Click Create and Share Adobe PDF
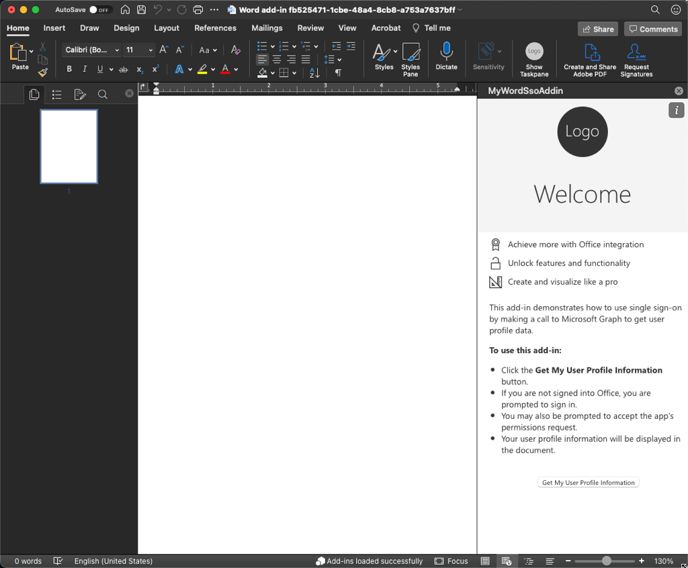 pos(590,60)
